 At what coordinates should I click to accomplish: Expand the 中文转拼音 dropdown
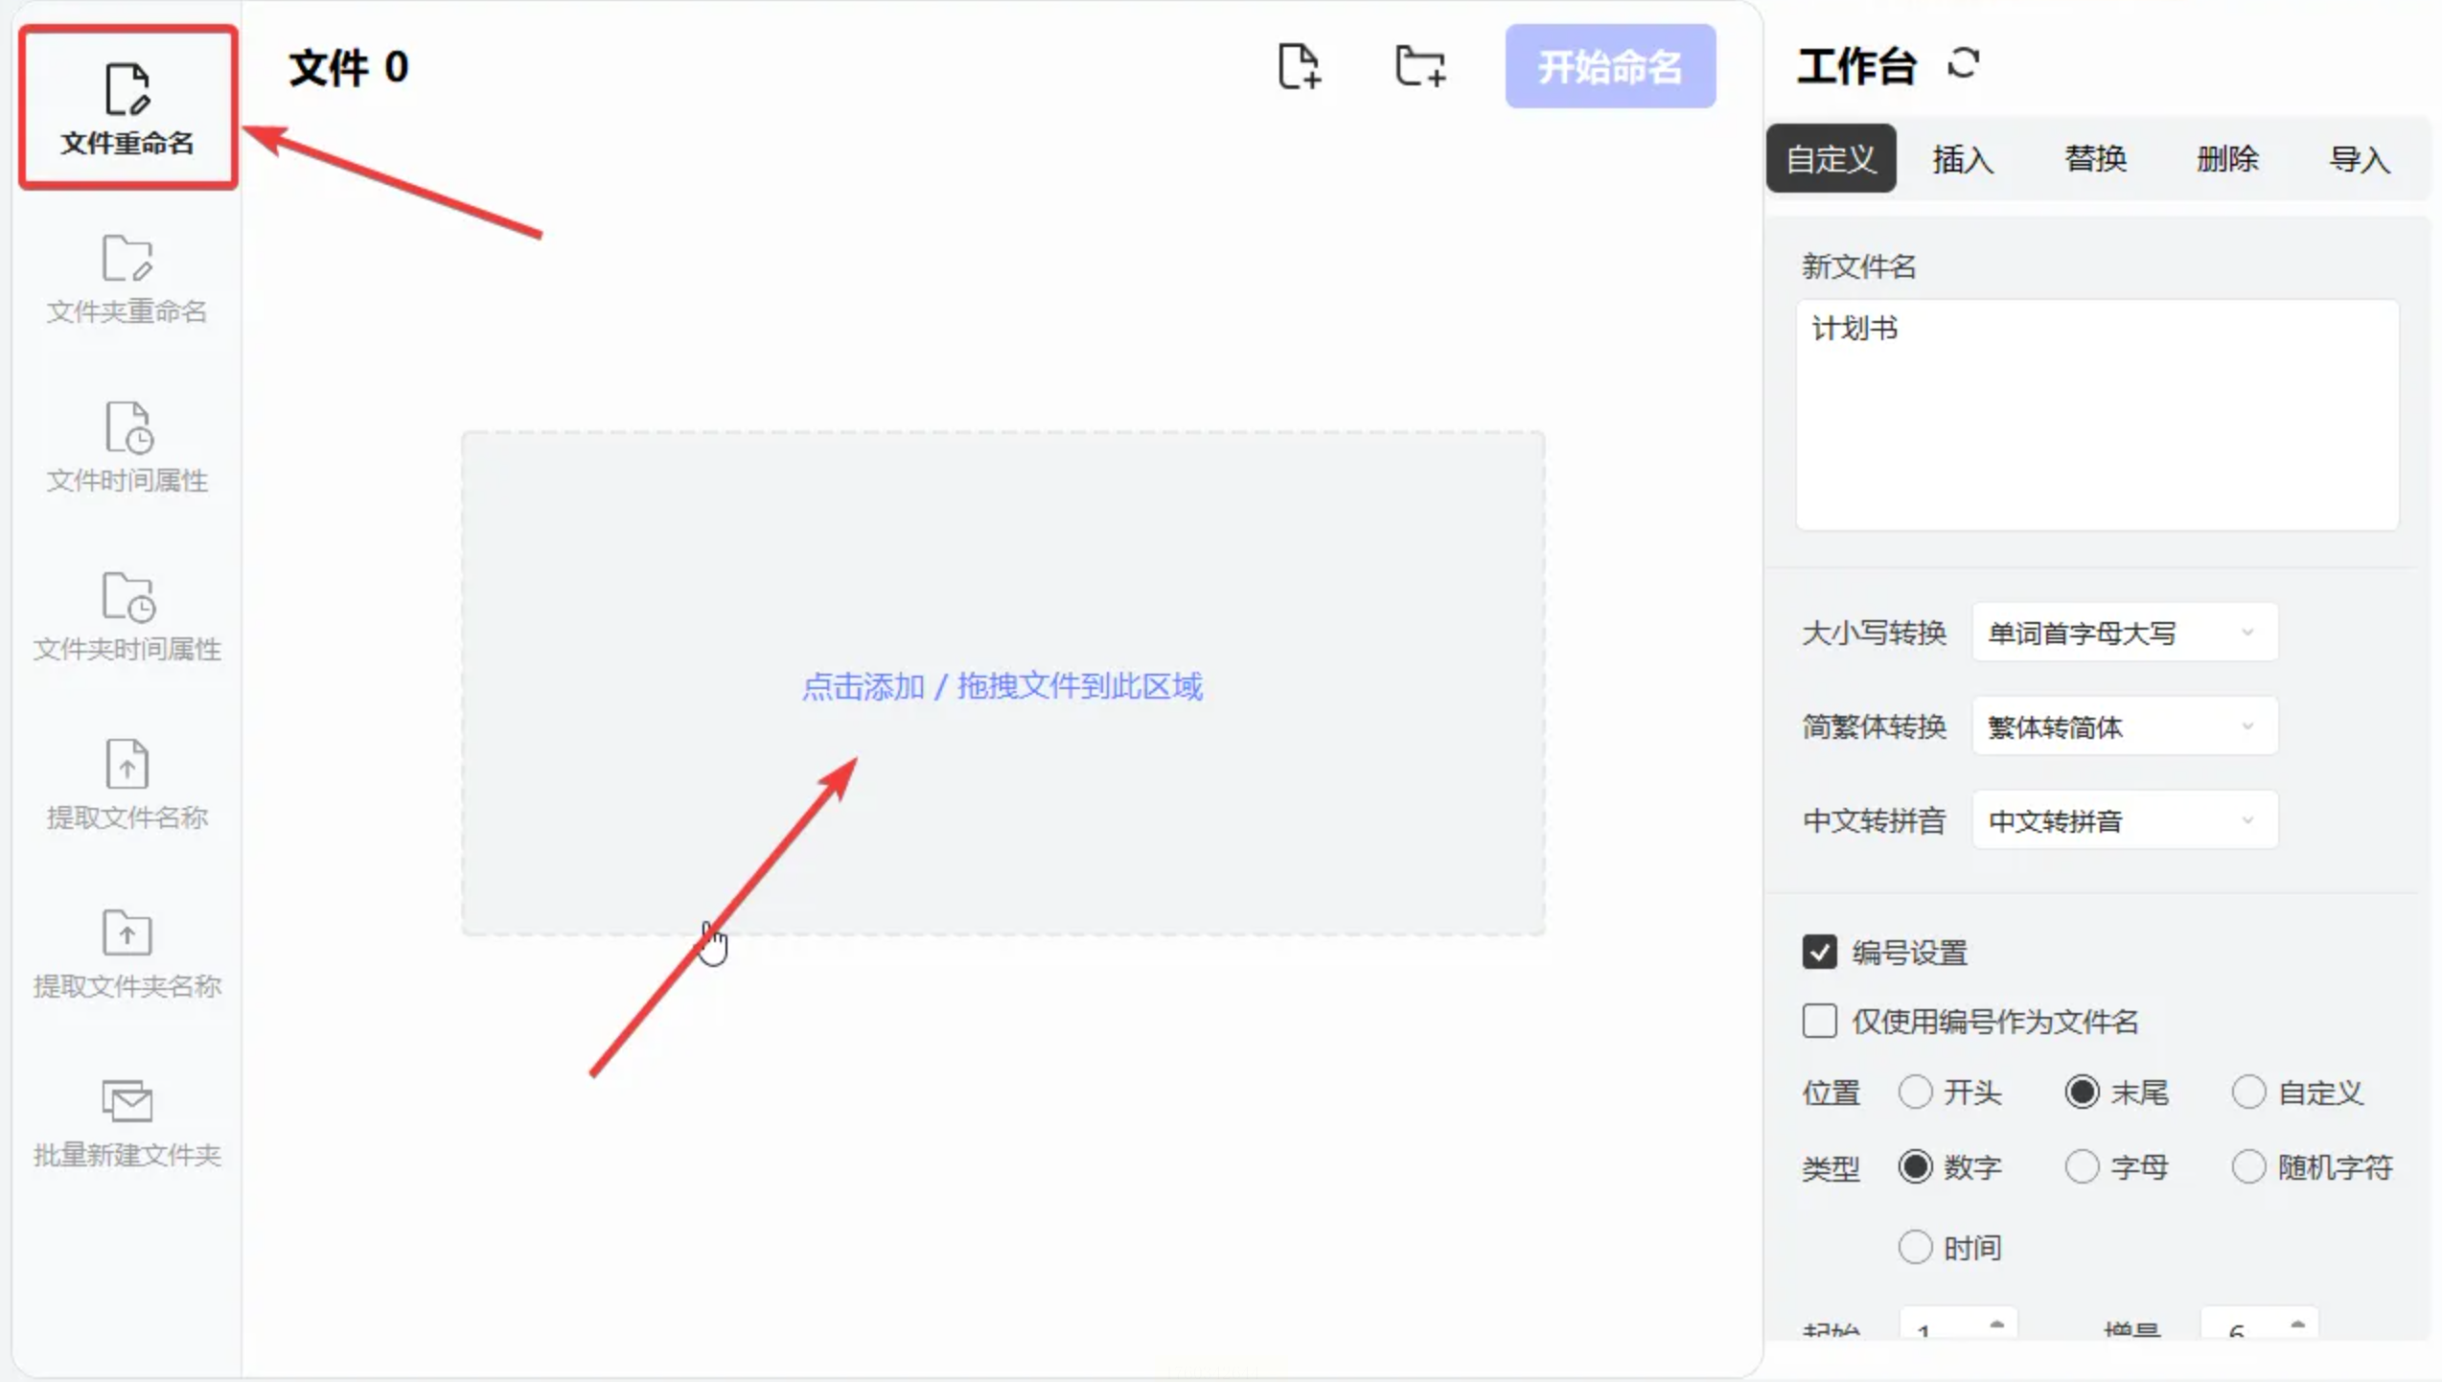[2124, 820]
